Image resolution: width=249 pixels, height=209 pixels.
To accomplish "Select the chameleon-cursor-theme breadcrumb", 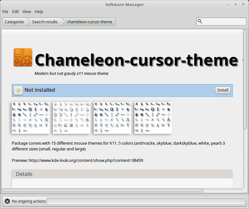I will coord(89,22).
